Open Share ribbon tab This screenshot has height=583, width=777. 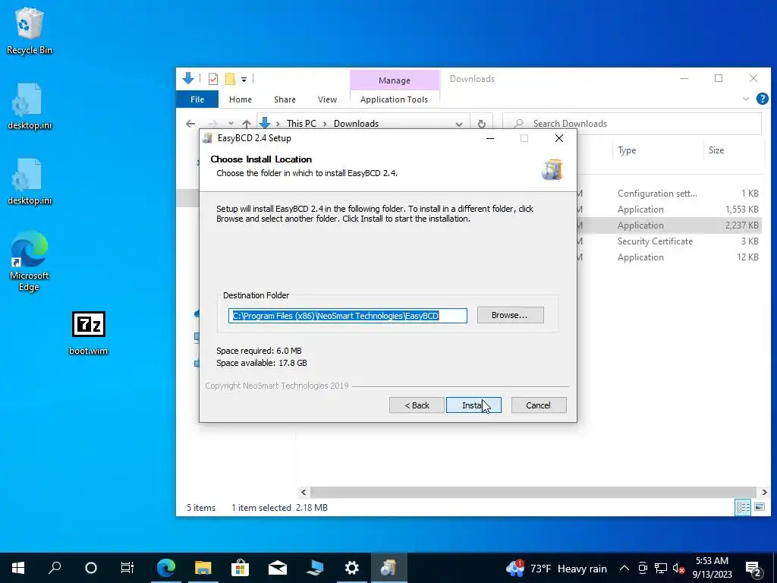coord(285,99)
